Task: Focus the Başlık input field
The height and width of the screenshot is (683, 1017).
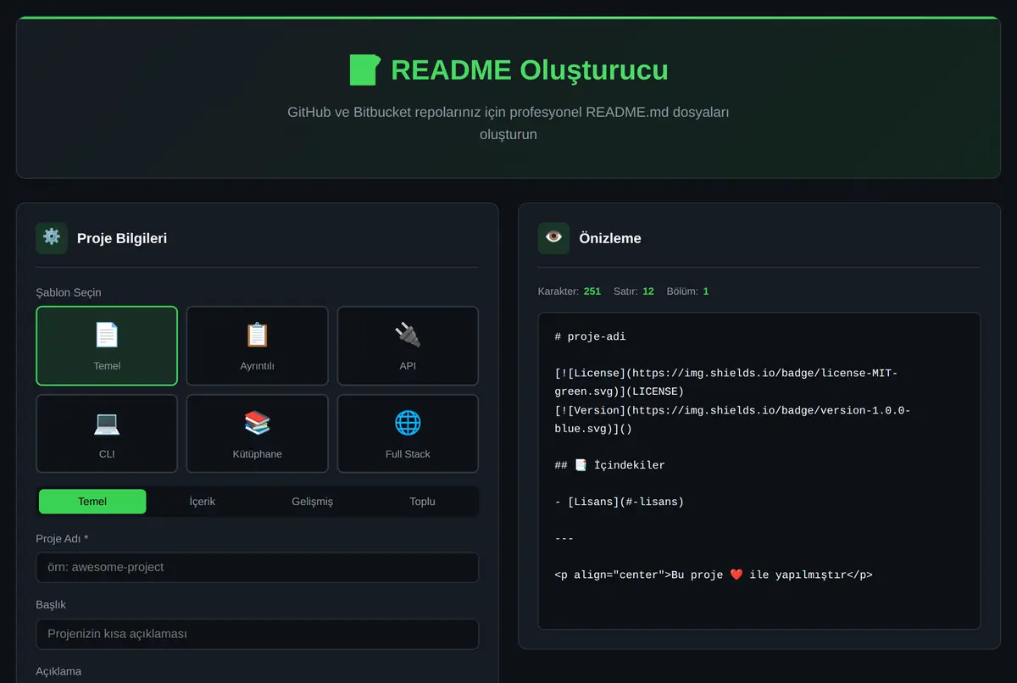Action: tap(257, 634)
